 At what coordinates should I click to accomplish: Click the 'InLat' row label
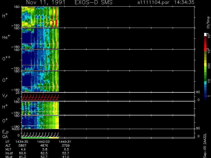click(9, 153)
